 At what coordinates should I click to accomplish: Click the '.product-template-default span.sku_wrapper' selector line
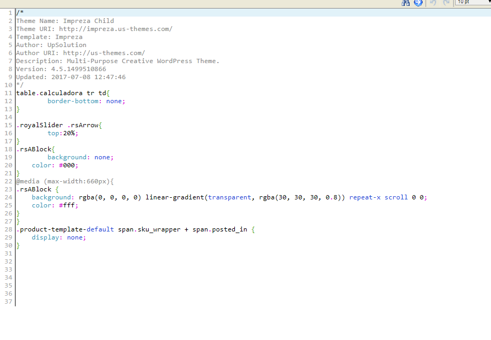pyautogui.click(x=135, y=229)
